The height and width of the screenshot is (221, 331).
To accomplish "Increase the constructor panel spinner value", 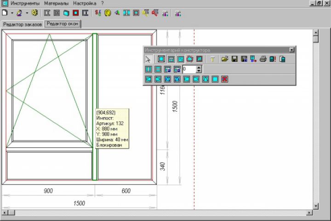I will pos(199,67).
